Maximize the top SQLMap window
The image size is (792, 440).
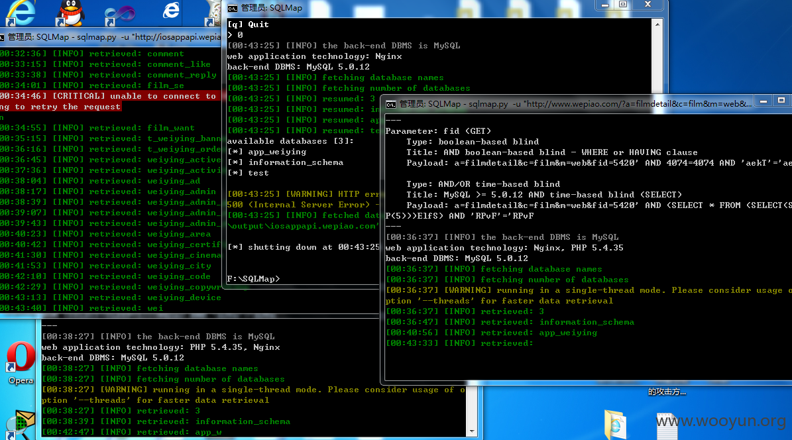623,5
